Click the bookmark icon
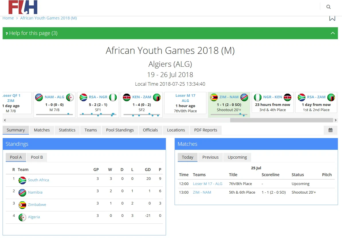Screen dimensions: 342x238 coord(332,18)
